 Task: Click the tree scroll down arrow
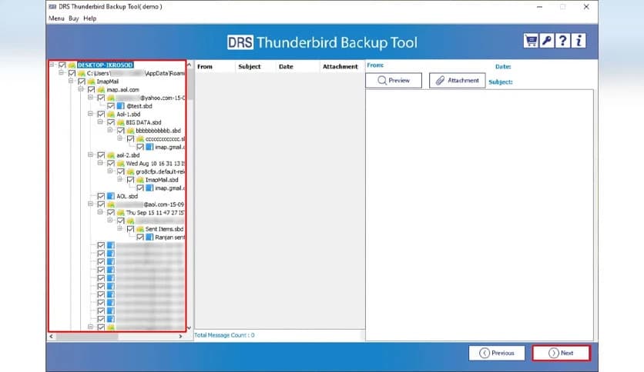point(189,327)
